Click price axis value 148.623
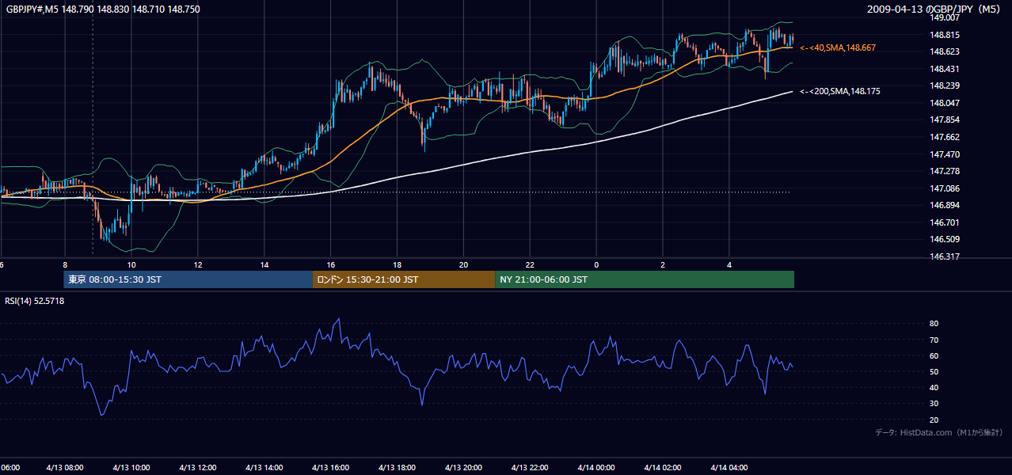 [x=946, y=51]
